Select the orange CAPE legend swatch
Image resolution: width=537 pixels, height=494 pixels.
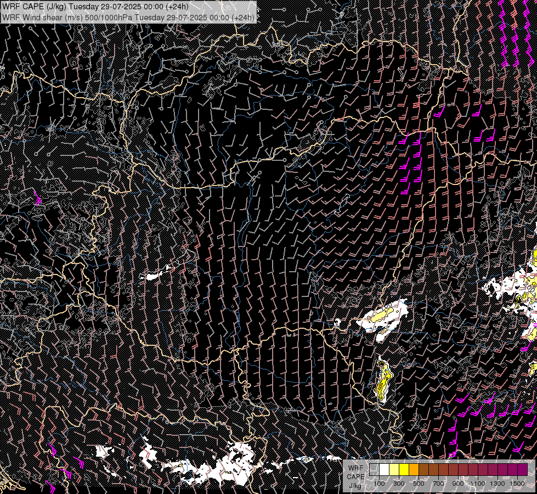pyautogui.click(x=414, y=469)
